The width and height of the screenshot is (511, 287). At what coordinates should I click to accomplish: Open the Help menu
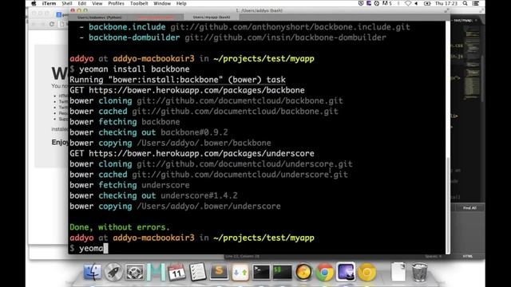click(x=181, y=3)
